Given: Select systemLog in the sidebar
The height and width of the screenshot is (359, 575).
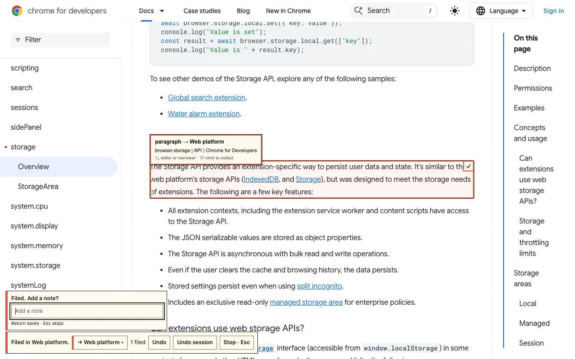Looking at the screenshot, I should pos(28,285).
